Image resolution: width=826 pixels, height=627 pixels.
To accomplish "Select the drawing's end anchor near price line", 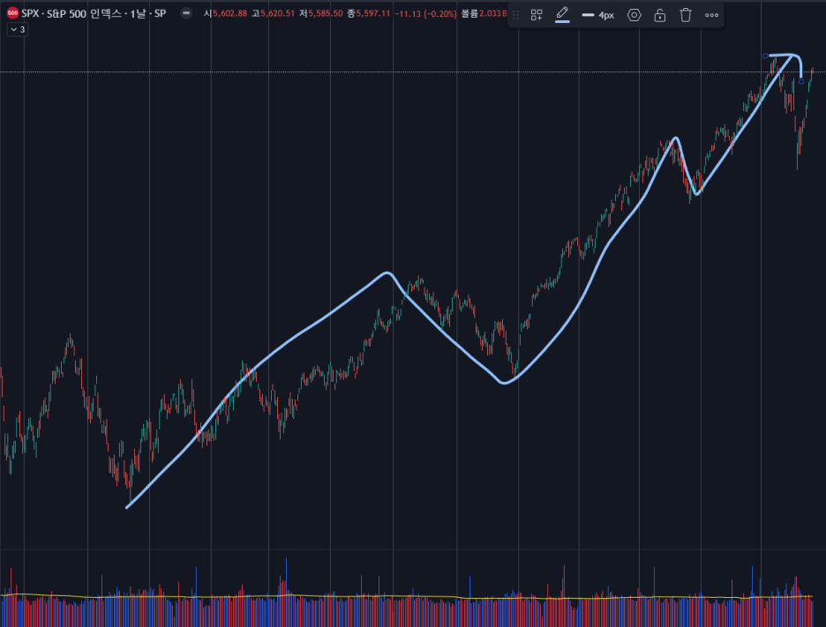I will click(801, 82).
